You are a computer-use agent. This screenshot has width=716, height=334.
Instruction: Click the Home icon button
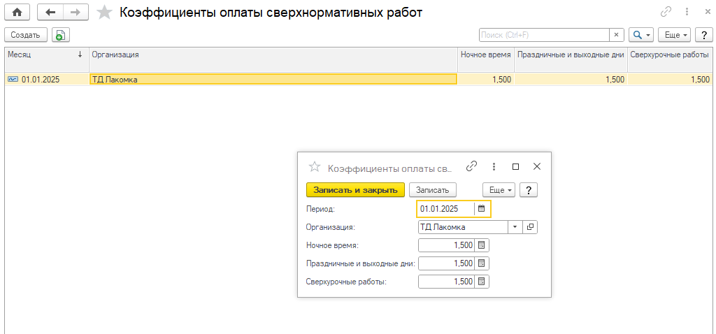(17, 13)
